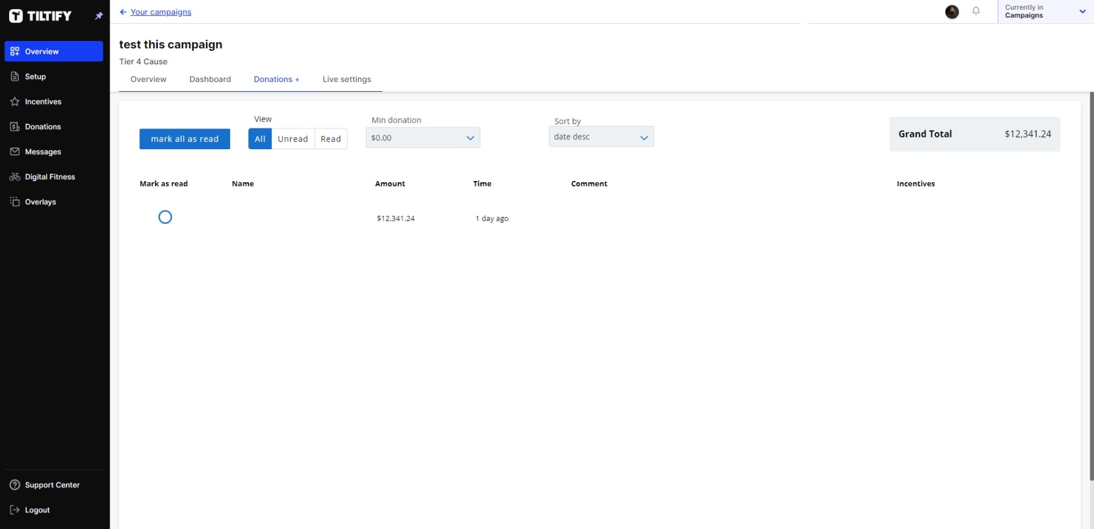Show All donations view

tap(260, 139)
